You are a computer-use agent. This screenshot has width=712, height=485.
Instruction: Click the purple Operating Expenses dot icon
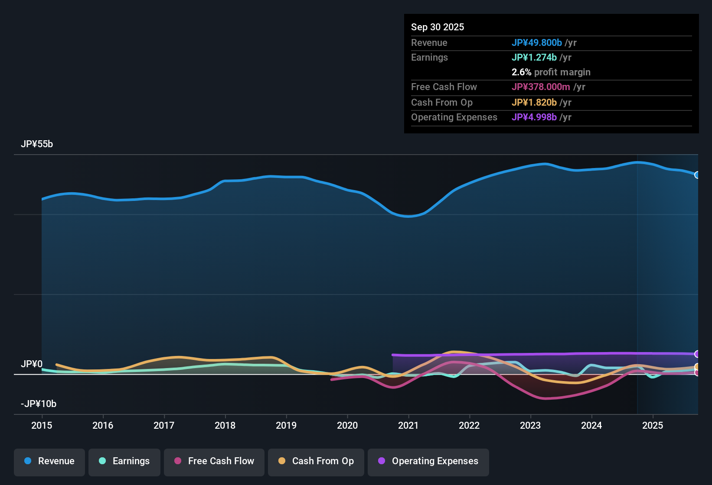tap(381, 461)
